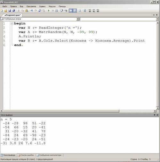The image size is (160, 162).
Task: Undo the last edit with the arrow icon
Action: pyautogui.click(x=32, y=11)
